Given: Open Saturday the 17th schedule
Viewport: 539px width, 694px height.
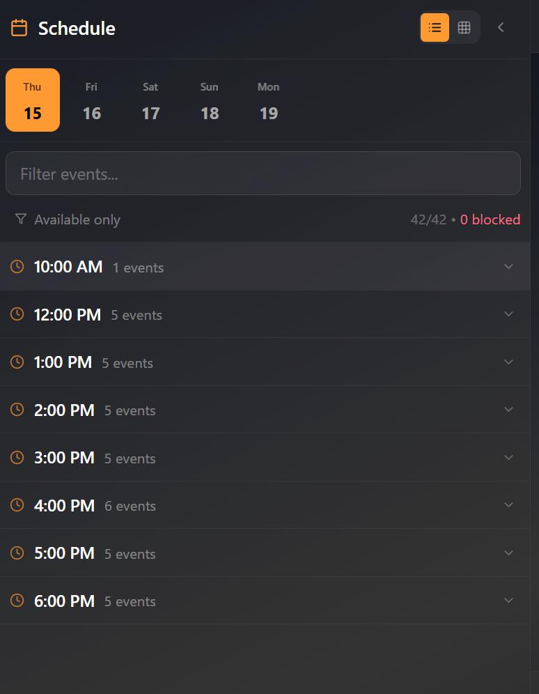Looking at the screenshot, I should click(x=150, y=100).
